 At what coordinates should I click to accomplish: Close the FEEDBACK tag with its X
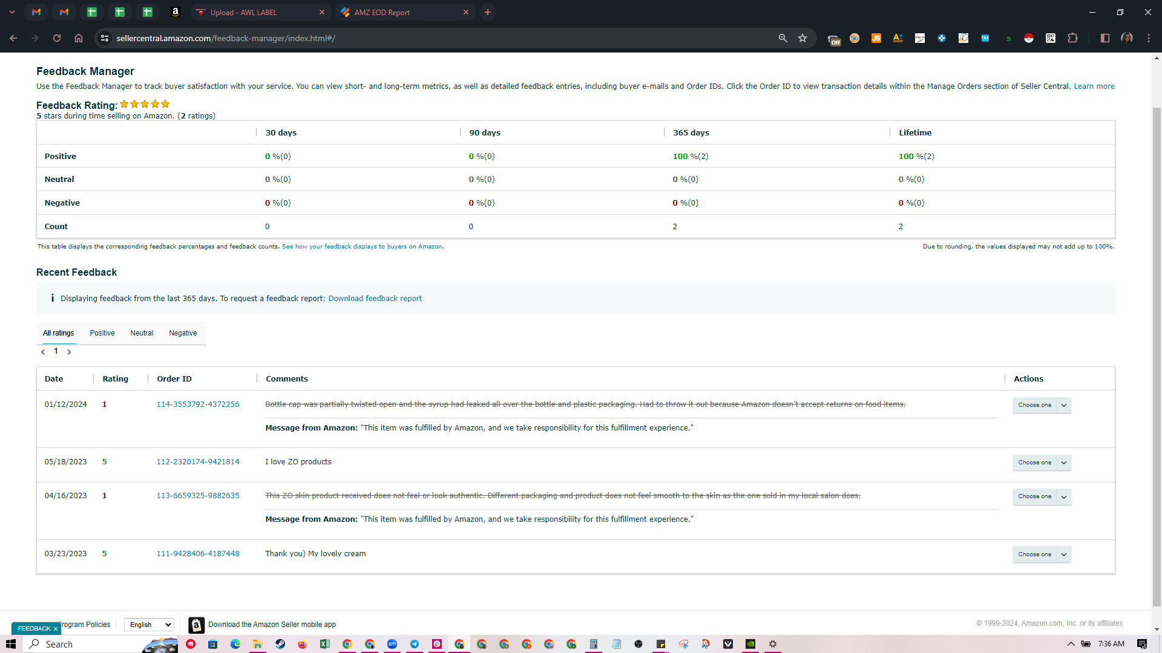56,629
